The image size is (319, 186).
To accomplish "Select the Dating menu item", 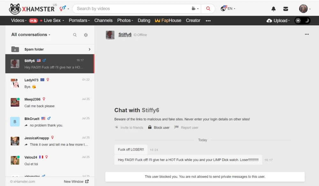I will [144, 20].
